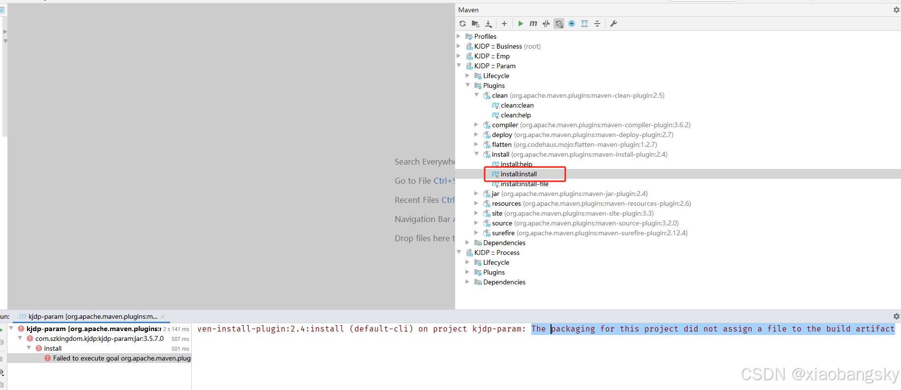The height and width of the screenshot is (390, 901).
Task: Click the Expand All toolbar icon
Action: (x=584, y=24)
